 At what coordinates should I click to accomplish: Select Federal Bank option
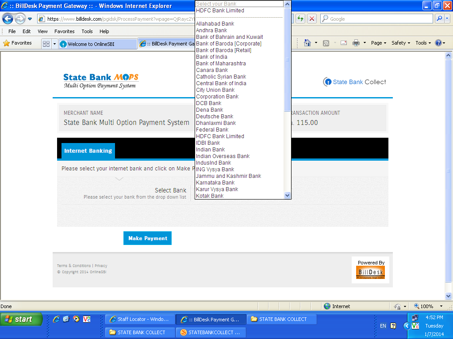[239, 130]
